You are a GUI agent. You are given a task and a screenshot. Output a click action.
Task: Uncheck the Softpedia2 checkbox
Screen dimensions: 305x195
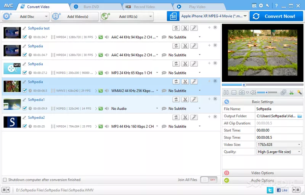24,126
